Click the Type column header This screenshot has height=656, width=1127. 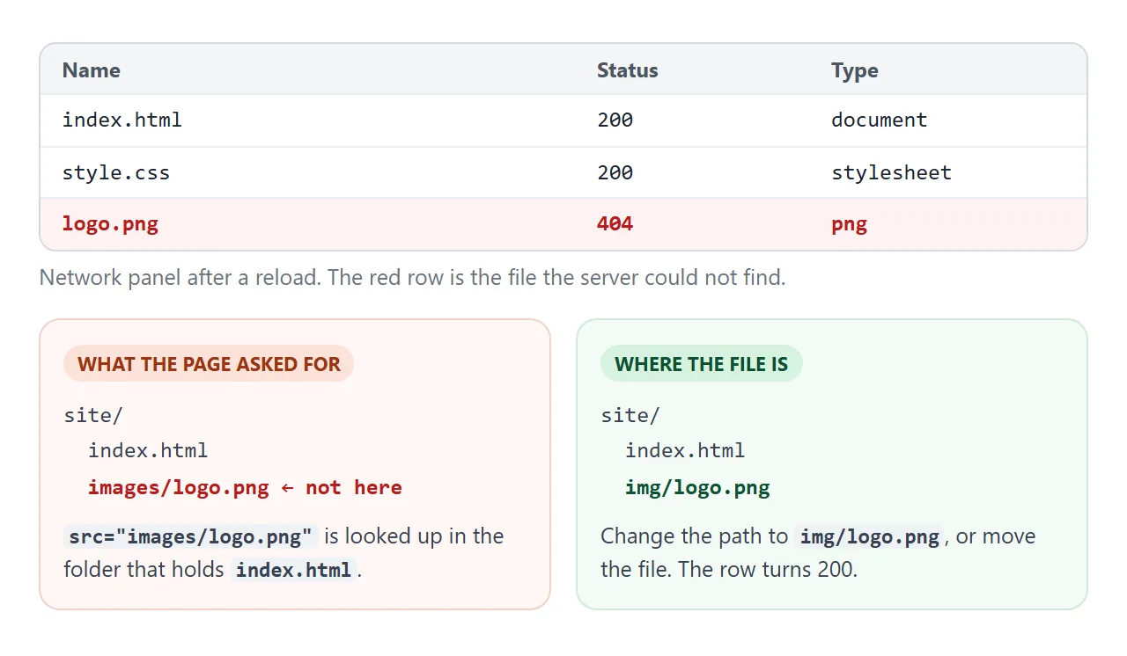click(x=854, y=70)
